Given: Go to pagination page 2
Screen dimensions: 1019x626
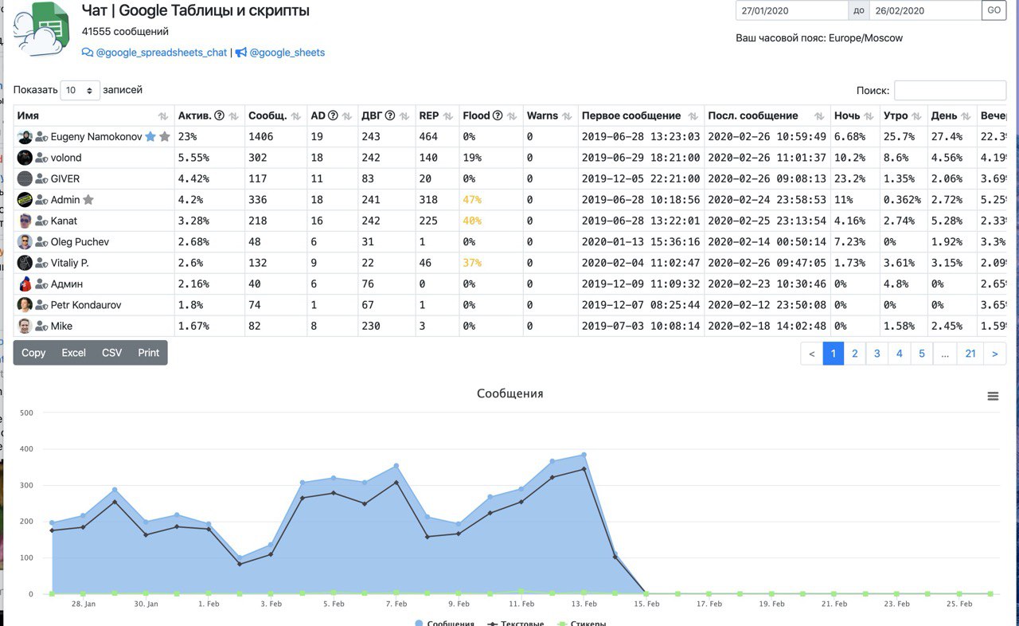Looking at the screenshot, I should point(855,354).
